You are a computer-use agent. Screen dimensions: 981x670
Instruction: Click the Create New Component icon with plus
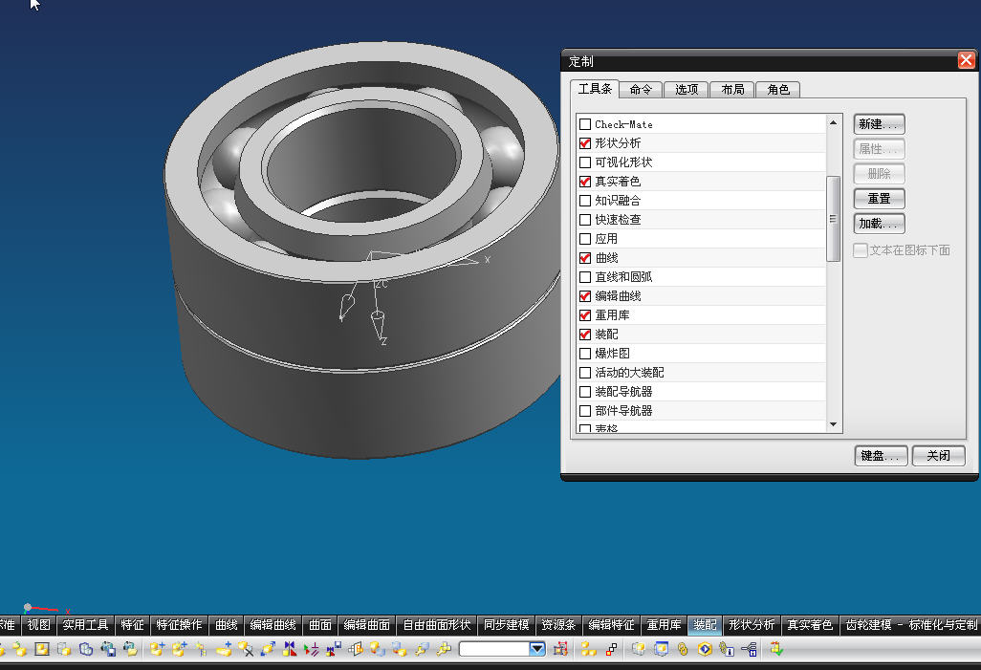pyautogui.click(x=180, y=649)
